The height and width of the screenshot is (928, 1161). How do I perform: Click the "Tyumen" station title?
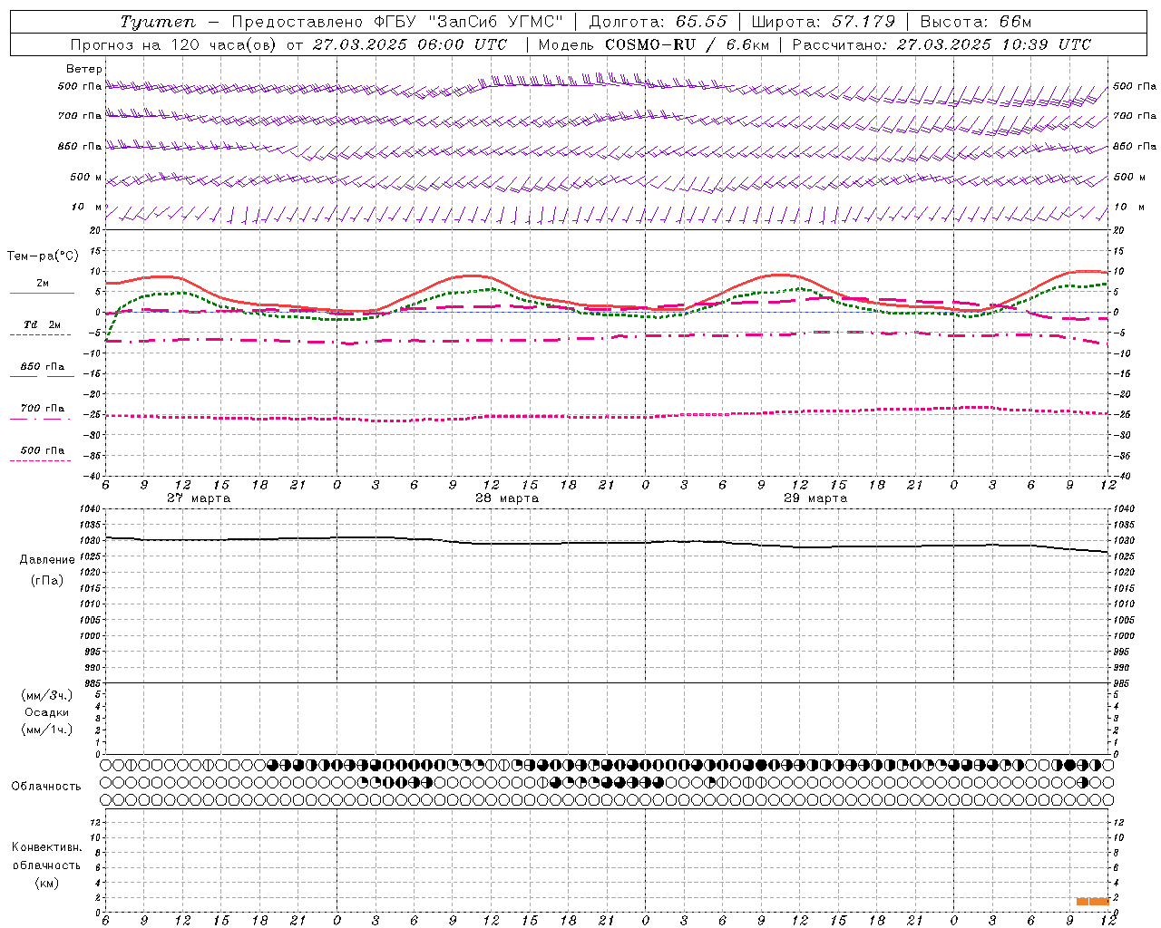pyautogui.click(x=157, y=22)
